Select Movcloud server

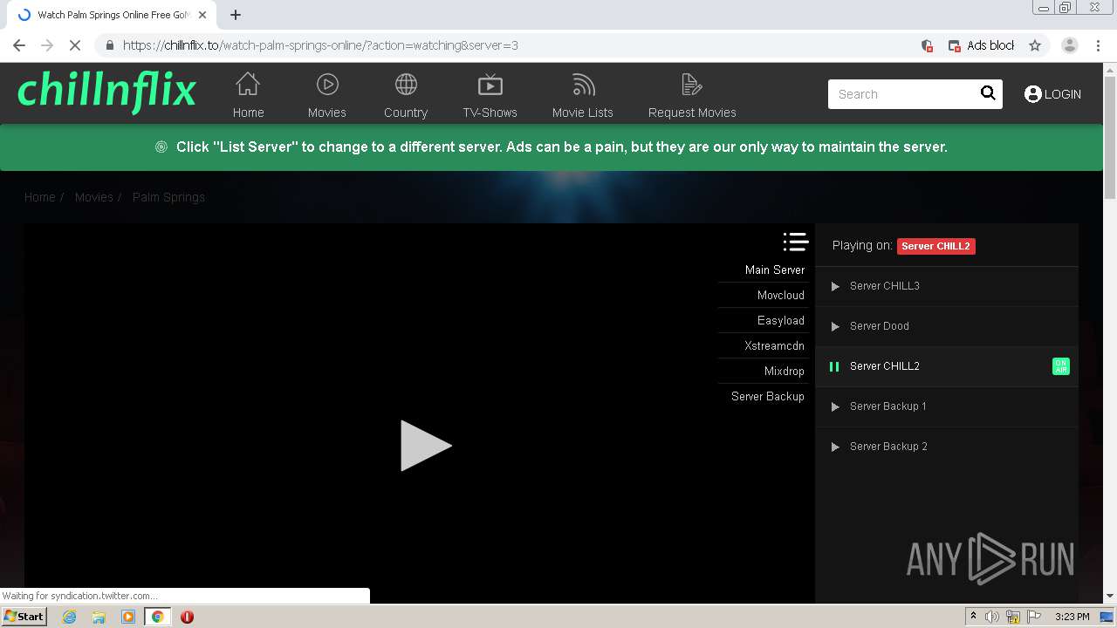(781, 296)
